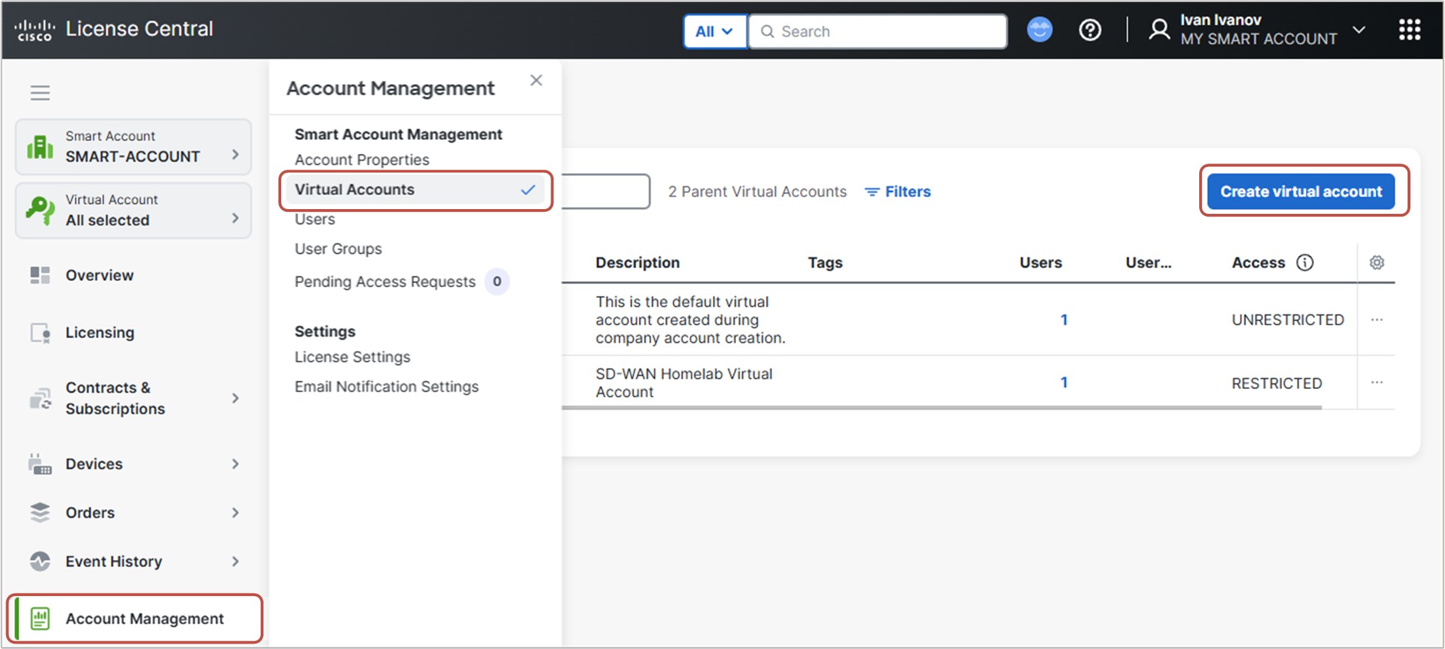Close the Account Management panel
Screen dimensions: 1445x649
pyautogui.click(x=536, y=80)
